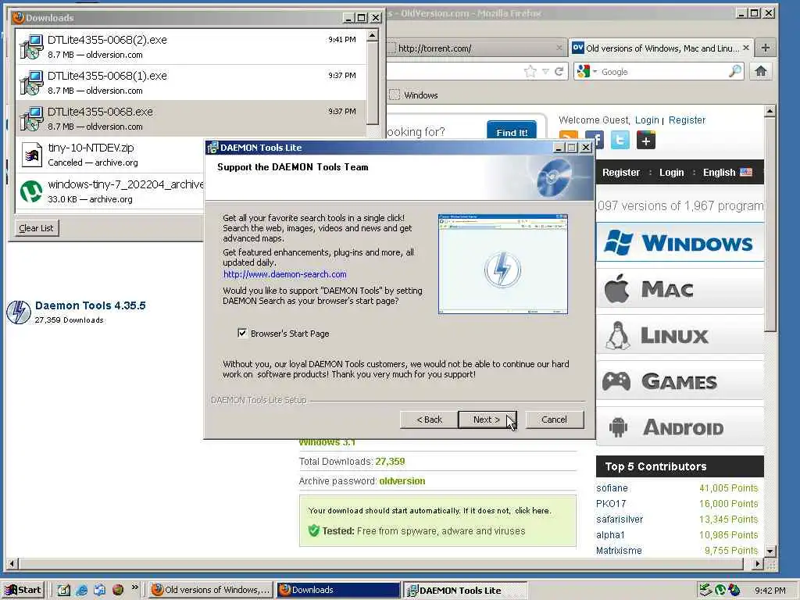Open the Start menu
This screenshot has height=600, width=800.
(x=23, y=590)
